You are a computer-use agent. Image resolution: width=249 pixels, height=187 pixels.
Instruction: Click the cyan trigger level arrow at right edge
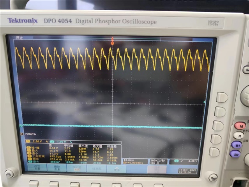pos(204,102)
